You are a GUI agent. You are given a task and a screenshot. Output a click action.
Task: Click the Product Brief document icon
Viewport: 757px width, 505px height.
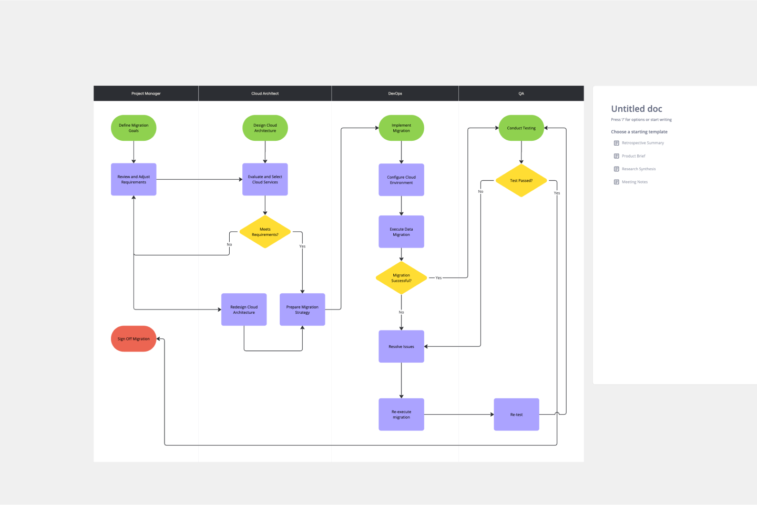(x=616, y=156)
